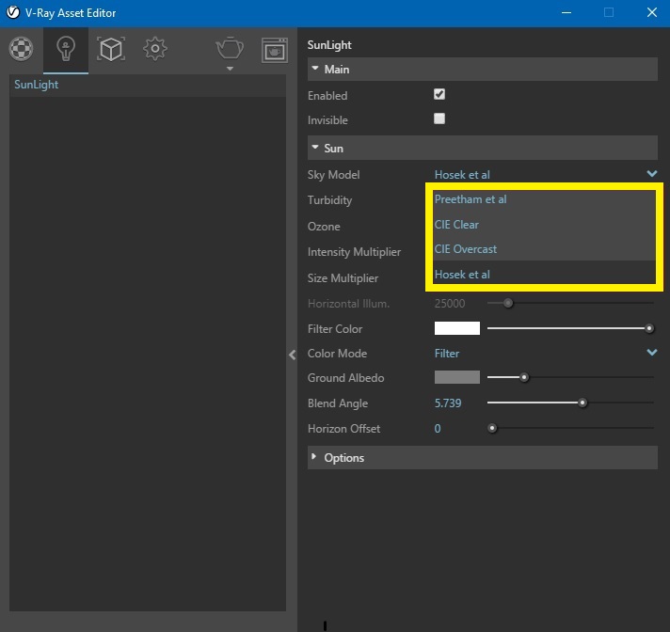This screenshot has width=670, height=632.
Task: Uncheck the Enabled checkbox
Action: (439, 94)
